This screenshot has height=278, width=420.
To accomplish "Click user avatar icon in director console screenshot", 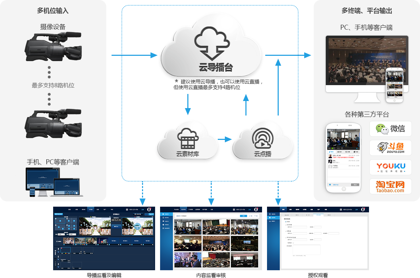I will pyautogui.click(x=149, y=209).
